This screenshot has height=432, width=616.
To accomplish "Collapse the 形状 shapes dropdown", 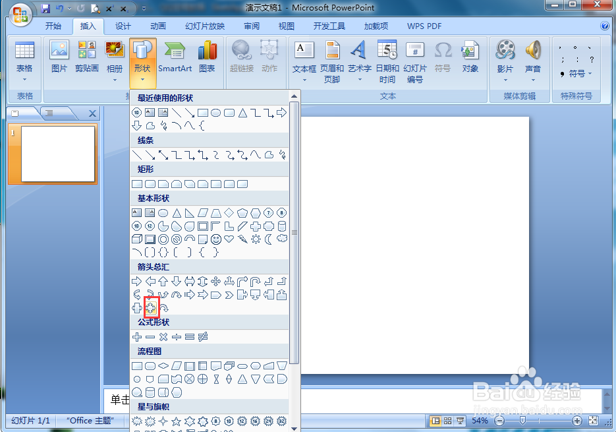I will (x=142, y=62).
